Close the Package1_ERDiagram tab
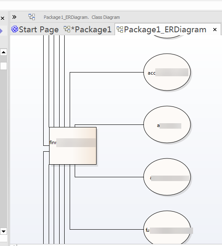Screen dimensions: 222x246 215,29
